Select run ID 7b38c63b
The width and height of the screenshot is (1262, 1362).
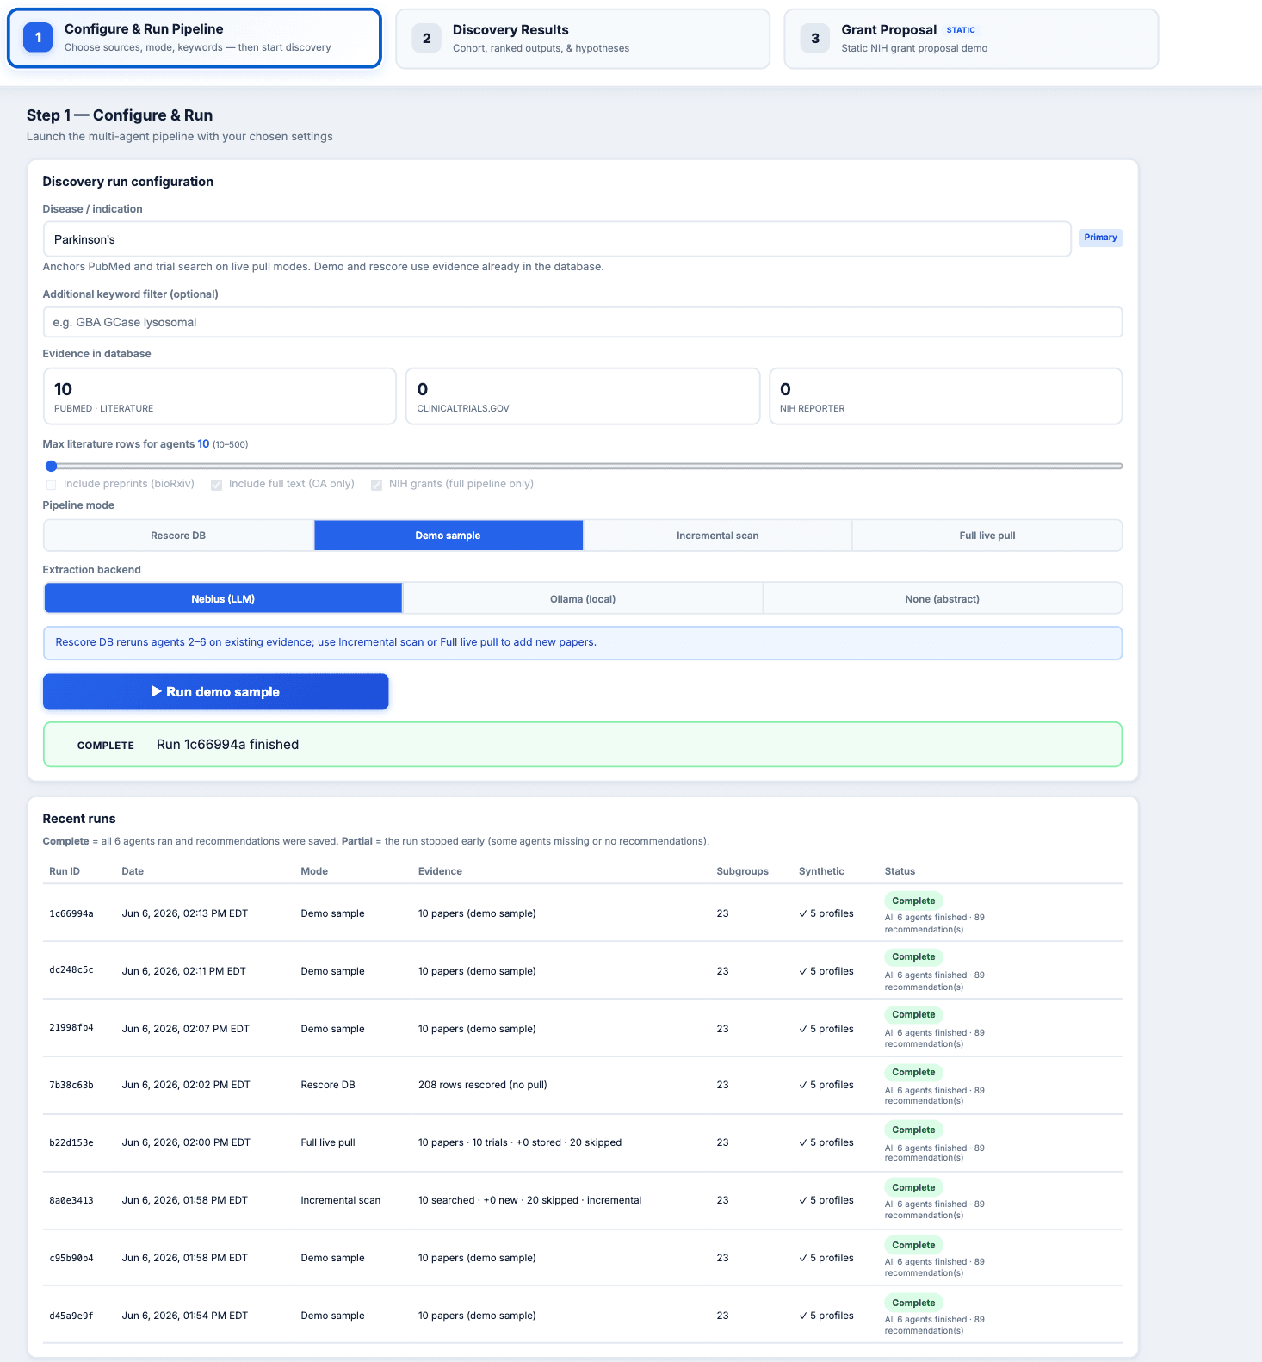click(71, 1086)
